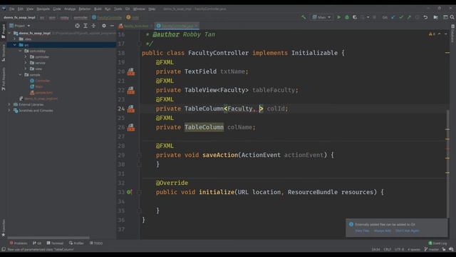The width and height of the screenshot is (456, 257).
Task: Click Select Opened File target icon
Action: [x=77, y=26]
